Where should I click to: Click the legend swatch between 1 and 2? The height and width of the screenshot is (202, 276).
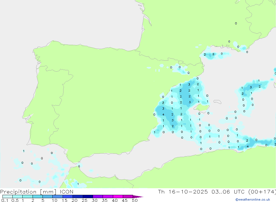tap(28, 196)
